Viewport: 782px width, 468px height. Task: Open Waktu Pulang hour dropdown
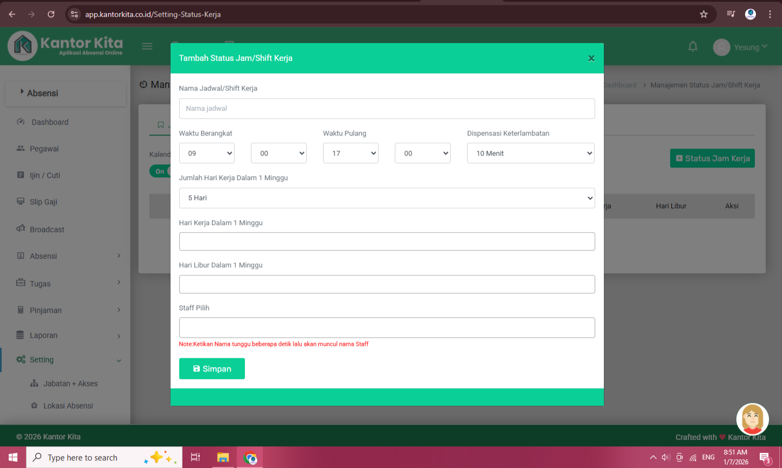click(350, 153)
